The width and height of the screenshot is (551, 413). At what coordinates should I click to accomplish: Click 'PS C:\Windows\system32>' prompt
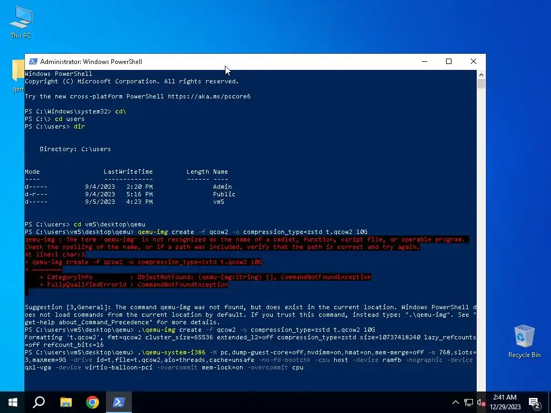(x=68, y=111)
